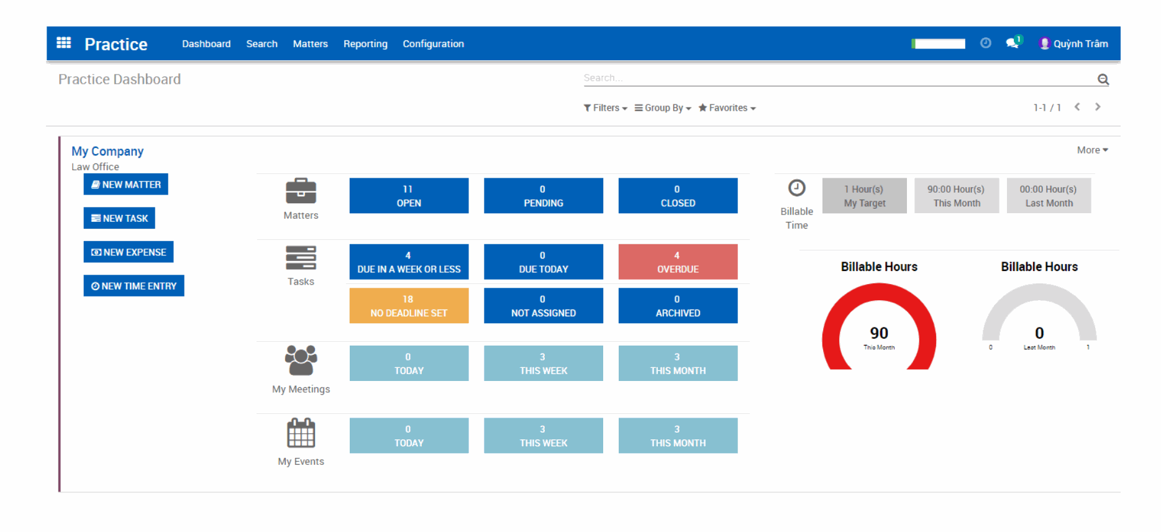The width and height of the screenshot is (1161, 532).
Task: Click the Matters briefcase icon
Action: point(301,191)
